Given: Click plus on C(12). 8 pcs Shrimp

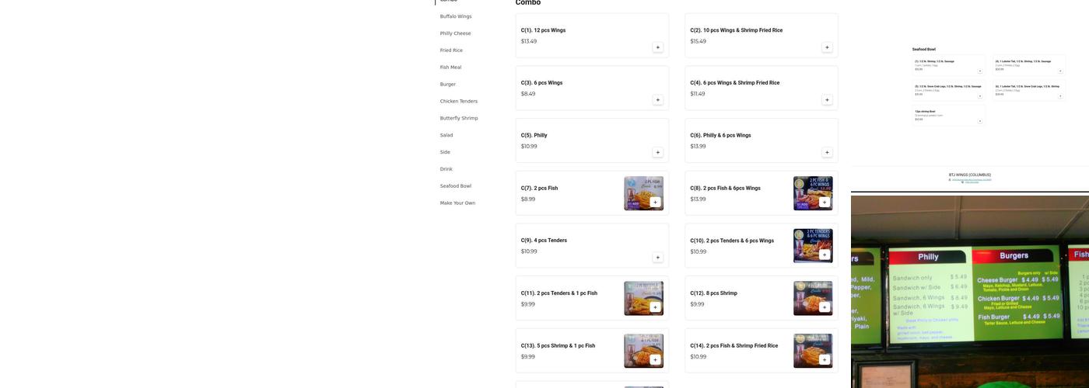Looking at the screenshot, I should tap(824, 307).
